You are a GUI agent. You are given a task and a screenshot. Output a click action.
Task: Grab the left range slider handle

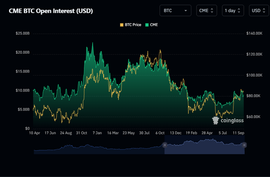click(x=165, y=145)
